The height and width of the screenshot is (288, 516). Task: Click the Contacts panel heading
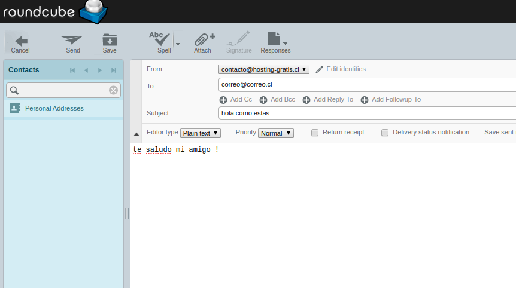click(24, 70)
